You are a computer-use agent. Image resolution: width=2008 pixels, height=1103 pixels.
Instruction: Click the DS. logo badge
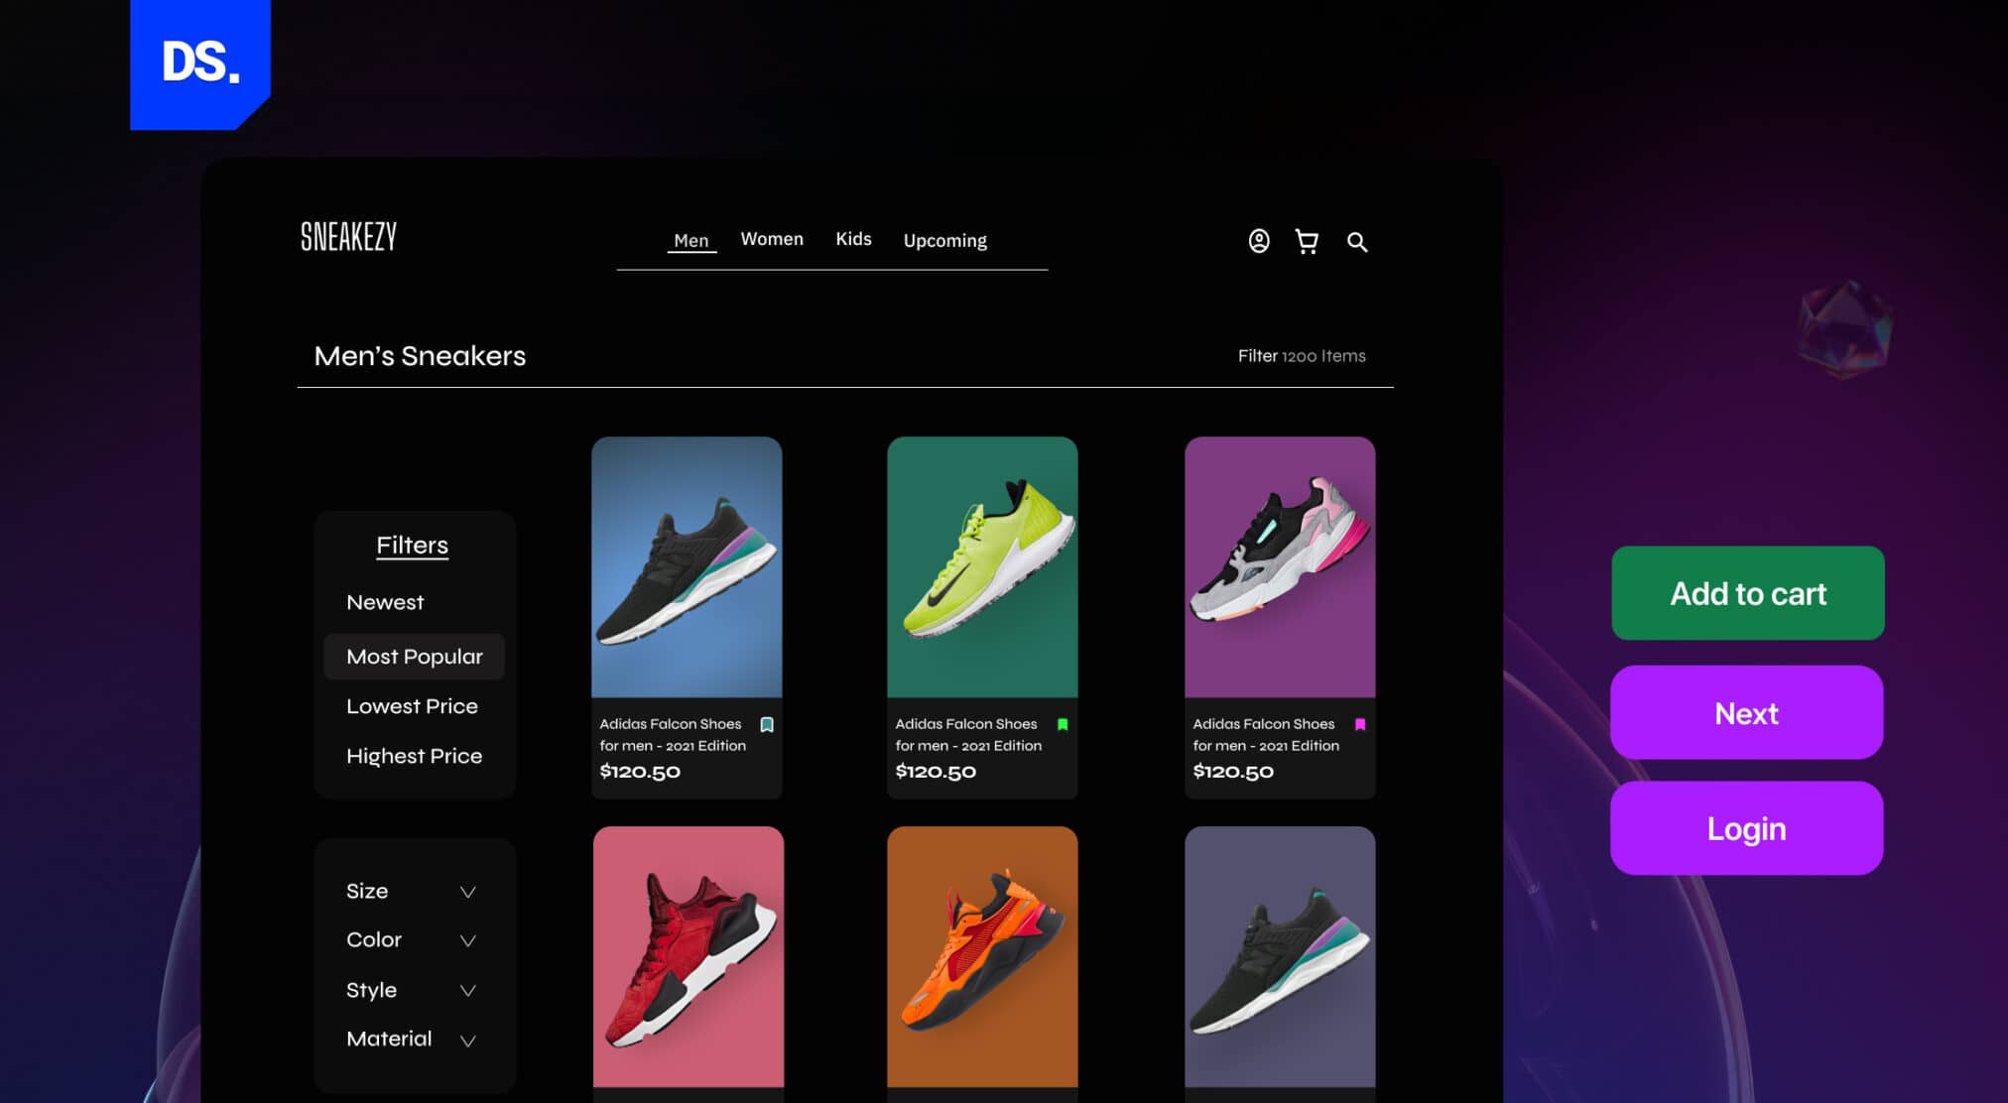tap(200, 63)
